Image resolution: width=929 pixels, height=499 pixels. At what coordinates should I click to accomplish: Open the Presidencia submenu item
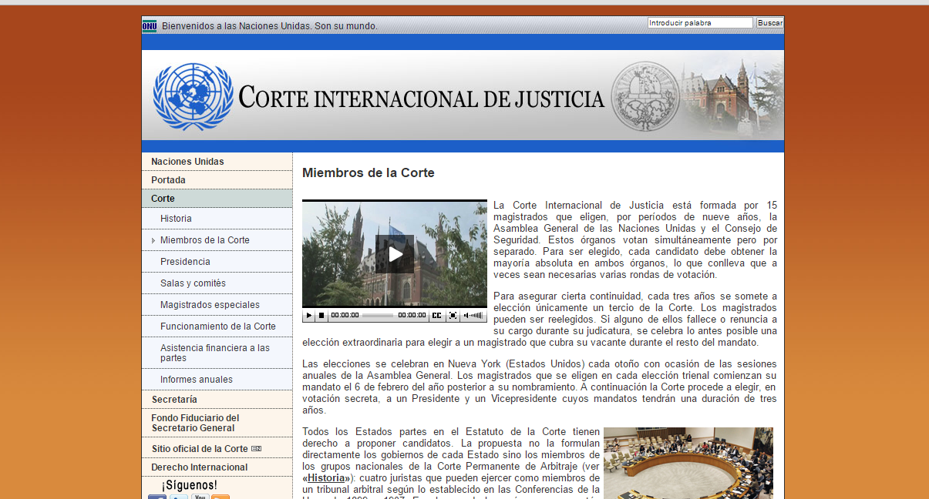point(217,262)
